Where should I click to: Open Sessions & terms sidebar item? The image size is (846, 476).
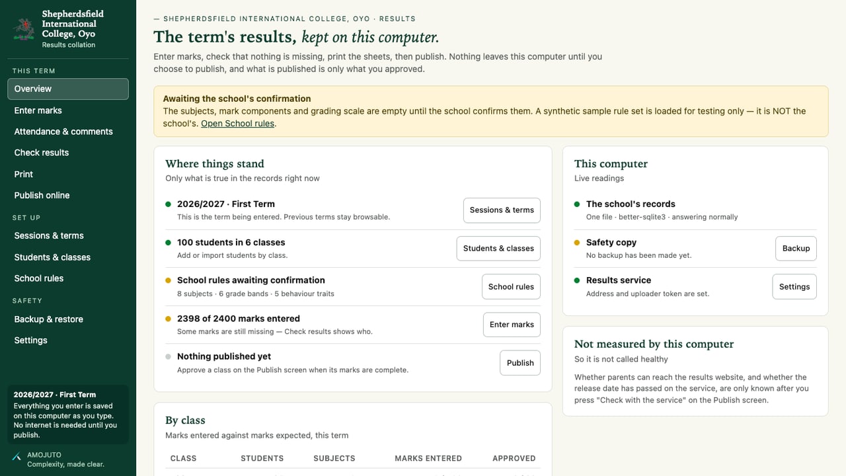(68, 235)
